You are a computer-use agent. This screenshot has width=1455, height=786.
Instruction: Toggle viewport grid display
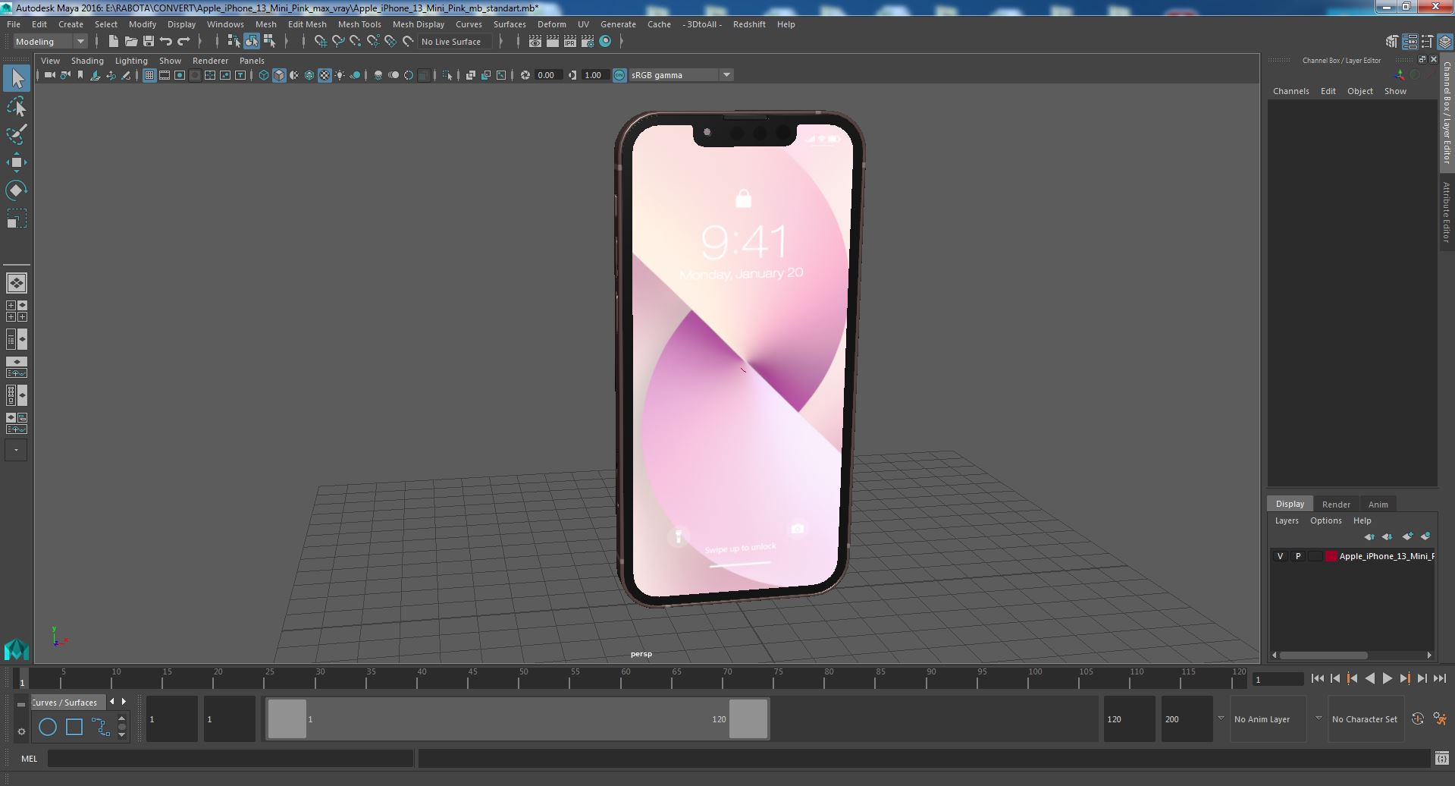point(149,75)
